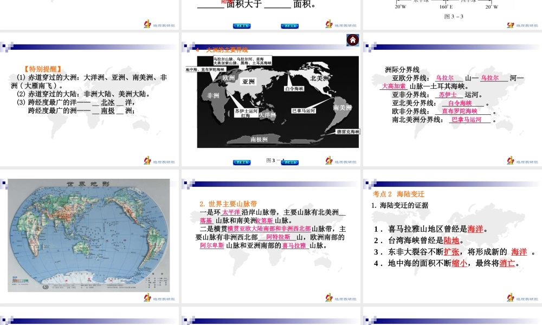Click the 2. 世界主要山脉带 heading
The width and height of the screenshot is (542, 325).
pos(228,204)
